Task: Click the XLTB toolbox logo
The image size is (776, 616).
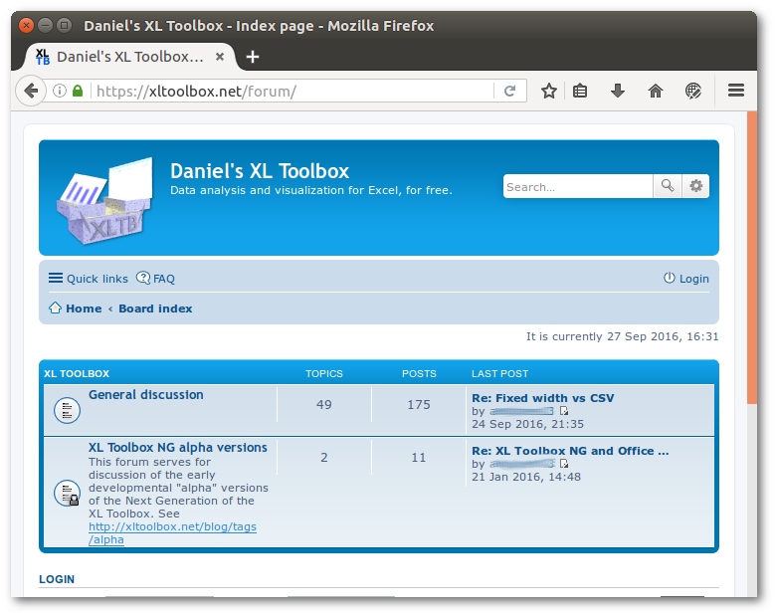Action: click(104, 201)
